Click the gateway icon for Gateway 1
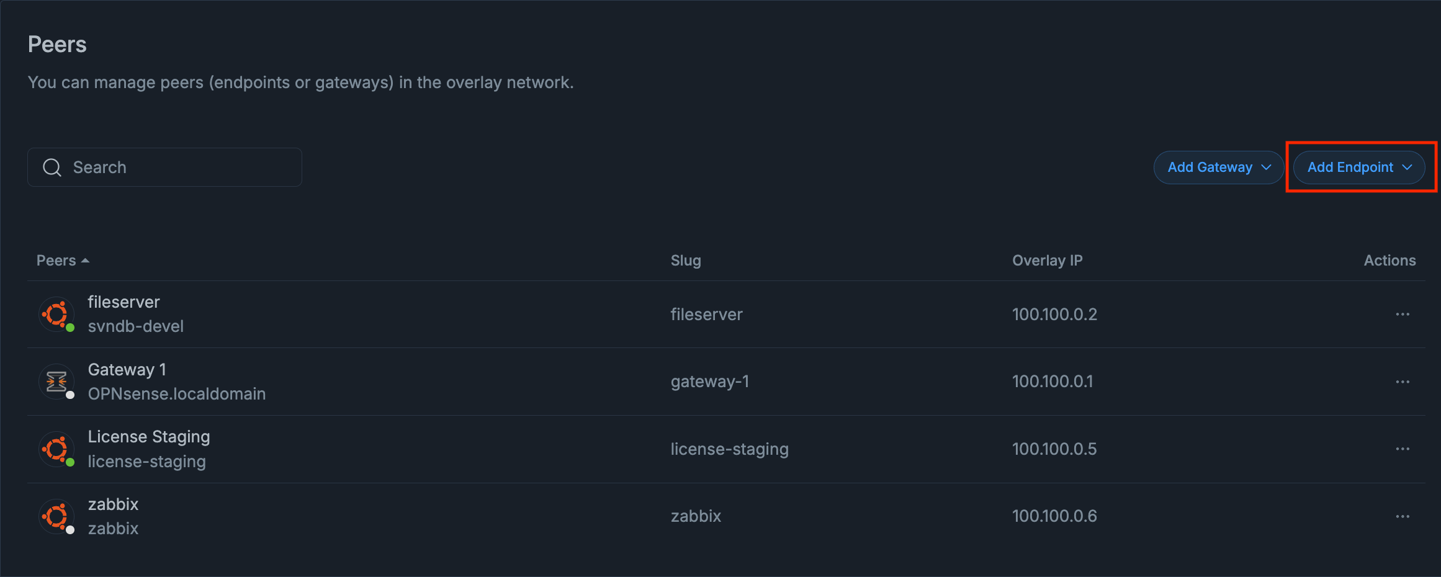Image resolution: width=1441 pixels, height=577 pixels. pyautogui.click(x=56, y=381)
